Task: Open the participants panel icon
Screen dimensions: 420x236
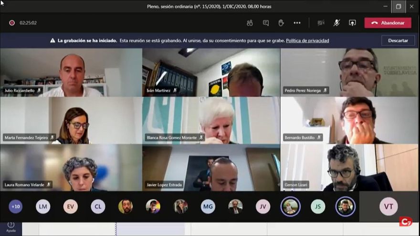Action: coord(250,23)
